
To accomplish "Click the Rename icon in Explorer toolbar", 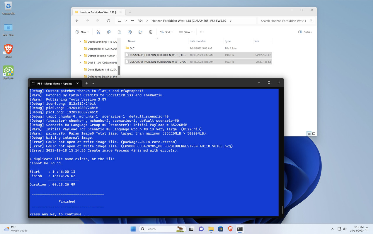I will [x=130, y=32].
